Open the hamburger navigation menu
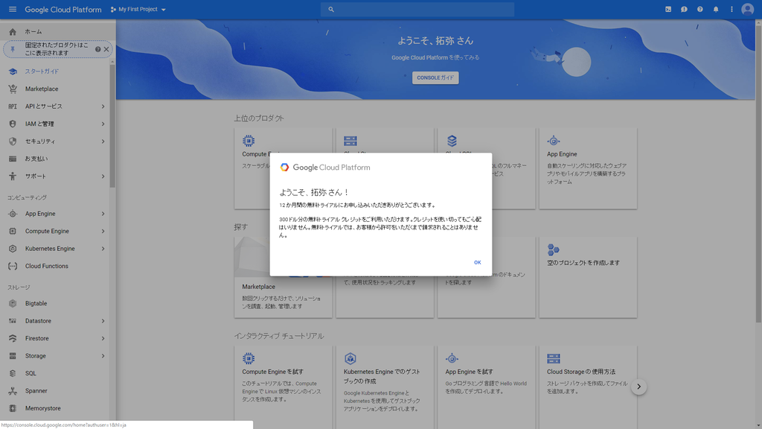 [13, 9]
